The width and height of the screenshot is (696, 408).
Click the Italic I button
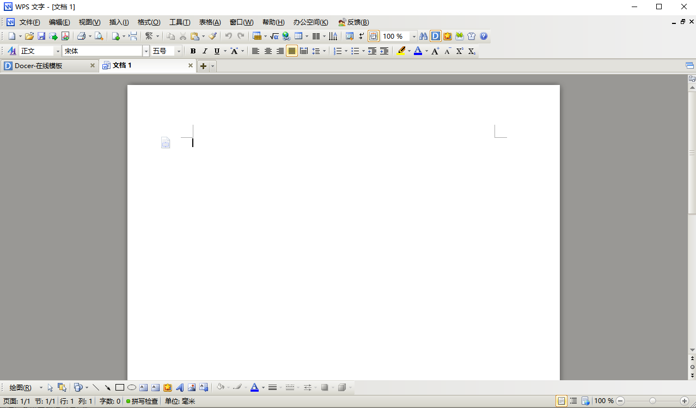tap(205, 51)
